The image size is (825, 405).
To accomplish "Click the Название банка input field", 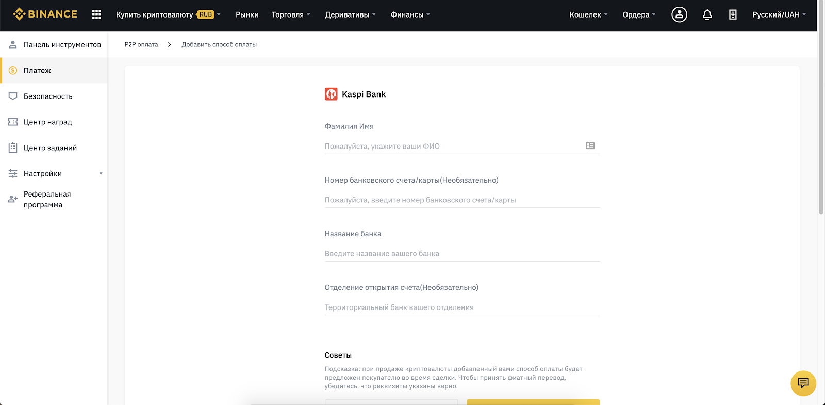I will [x=462, y=253].
